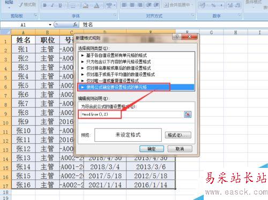The width and height of the screenshot is (268, 200).
Task: Select rule 基于各自值设置所有单元格的格式
Action: pos(116,55)
